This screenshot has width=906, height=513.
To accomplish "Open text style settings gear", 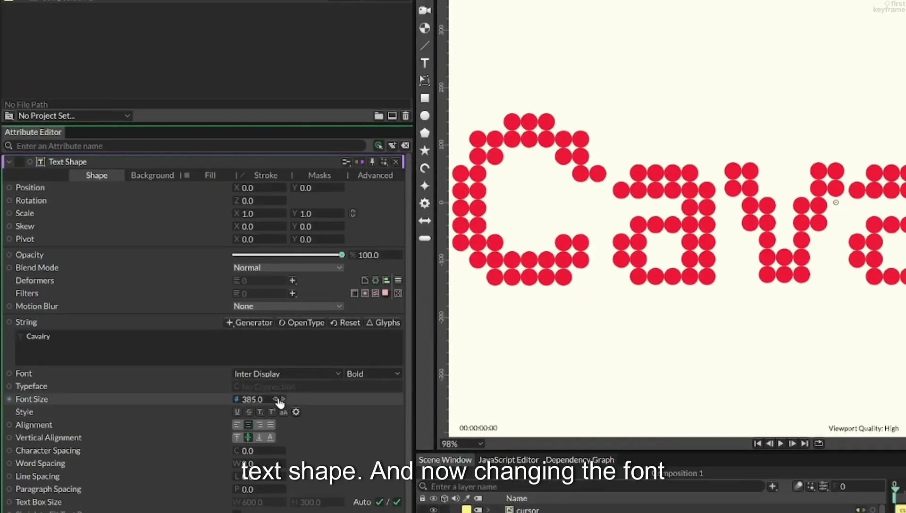I will click(296, 412).
